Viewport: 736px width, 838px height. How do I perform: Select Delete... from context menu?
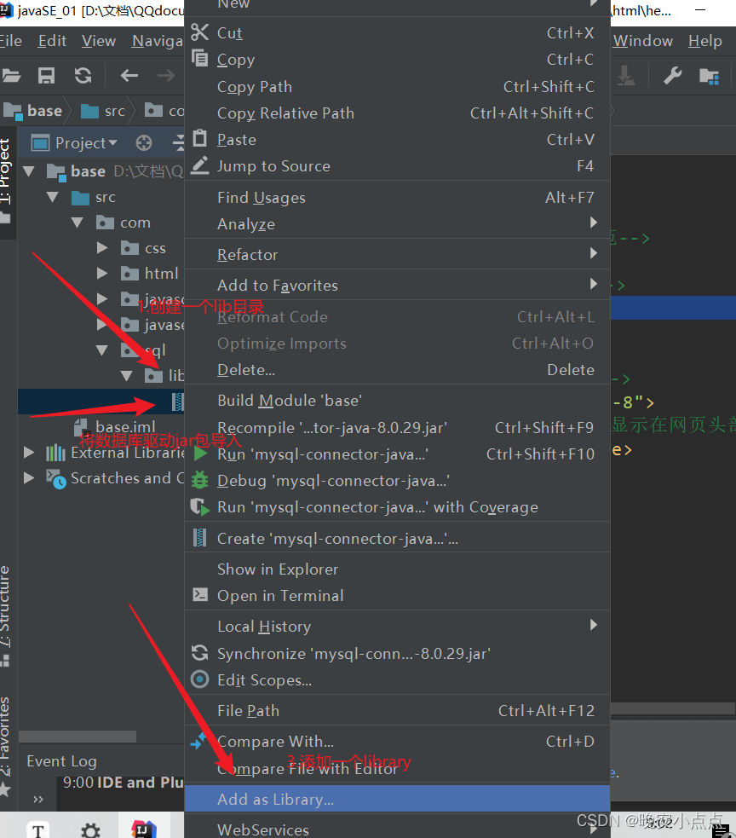point(397,369)
